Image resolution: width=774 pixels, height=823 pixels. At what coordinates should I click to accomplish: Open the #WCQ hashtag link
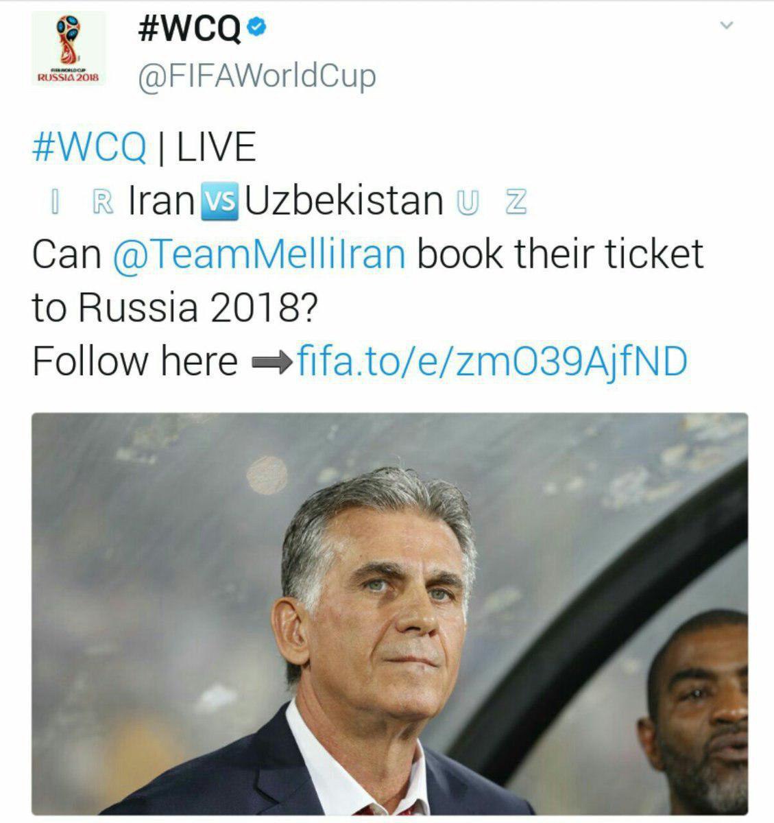[89, 147]
